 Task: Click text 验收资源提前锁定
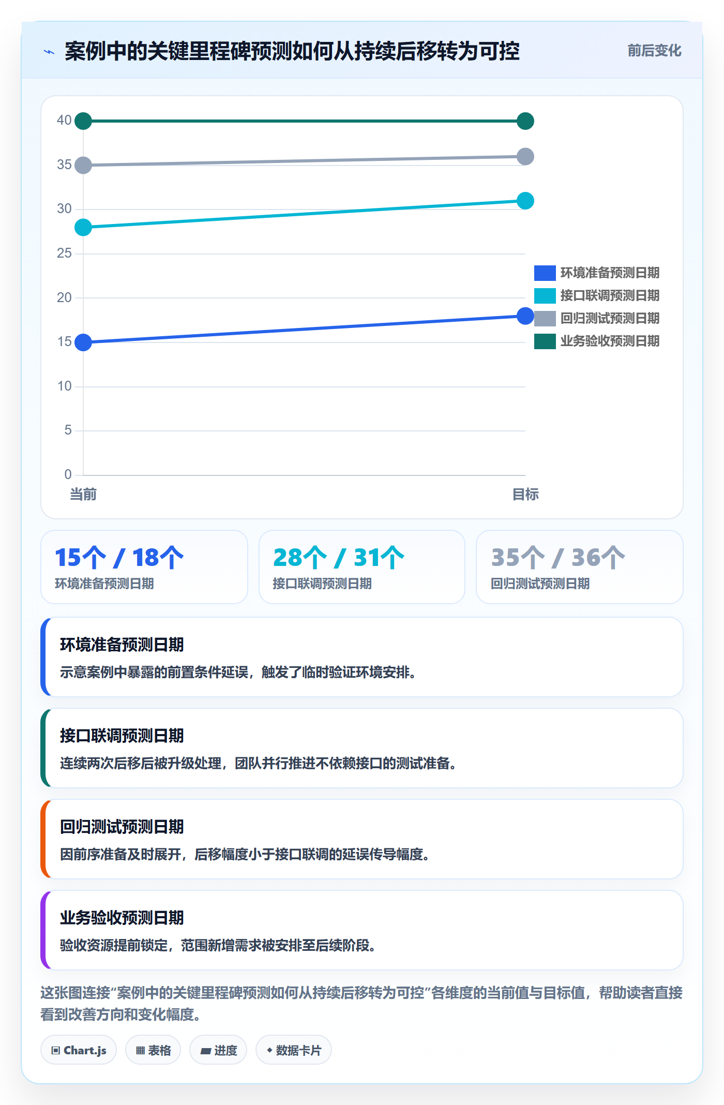(114, 946)
